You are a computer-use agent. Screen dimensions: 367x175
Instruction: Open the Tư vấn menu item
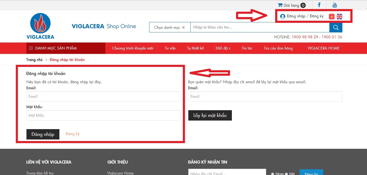click(170, 48)
